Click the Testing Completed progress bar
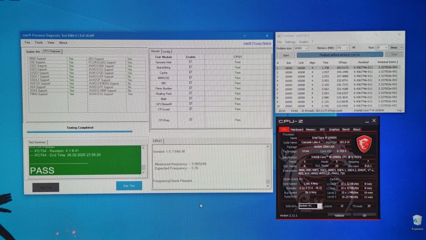The width and height of the screenshot is (426, 240). [x=79, y=132]
